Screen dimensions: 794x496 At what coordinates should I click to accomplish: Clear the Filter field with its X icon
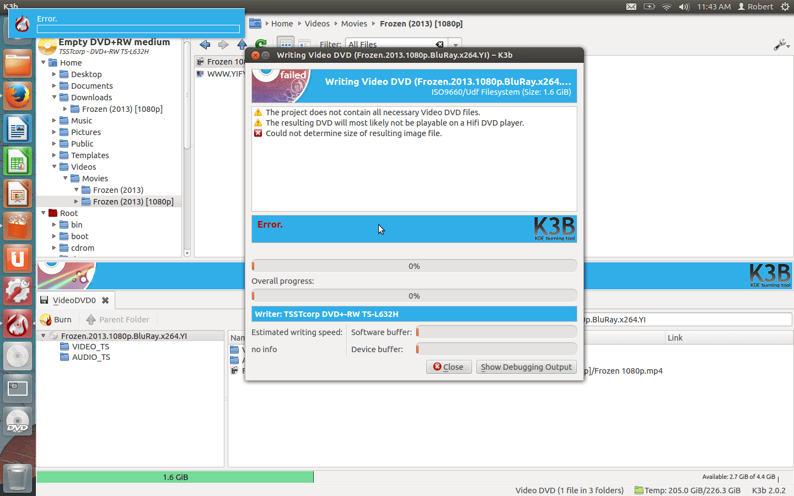pos(439,45)
